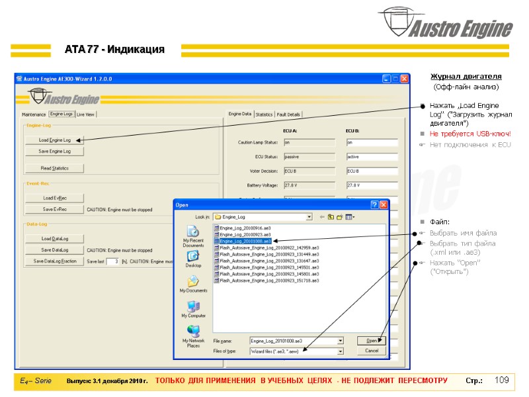Expand the Look in folder dropdown

(309, 217)
